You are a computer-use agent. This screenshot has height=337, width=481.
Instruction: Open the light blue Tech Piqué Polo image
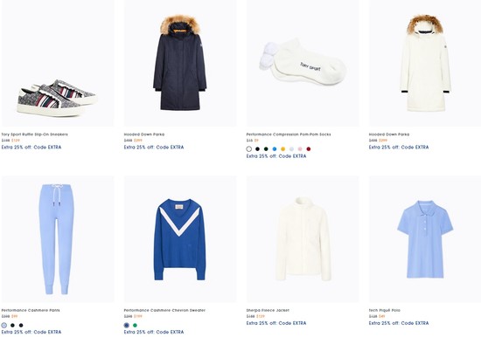point(425,239)
